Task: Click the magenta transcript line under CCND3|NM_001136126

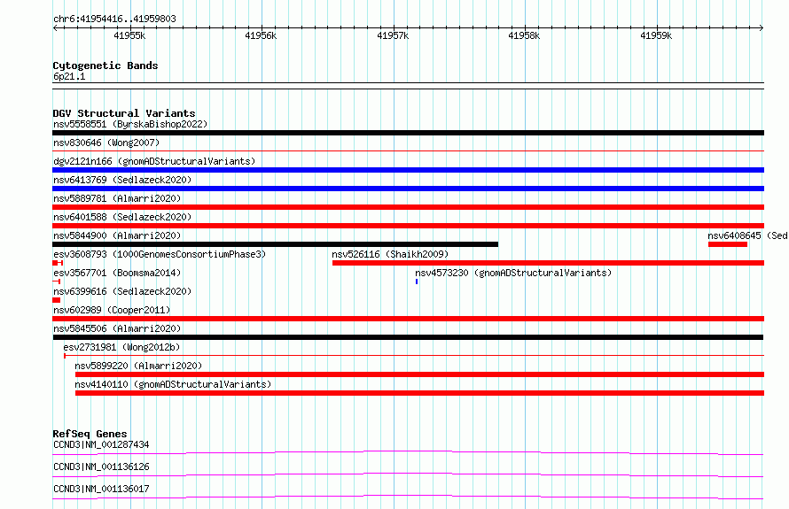Action: [x=408, y=474]
